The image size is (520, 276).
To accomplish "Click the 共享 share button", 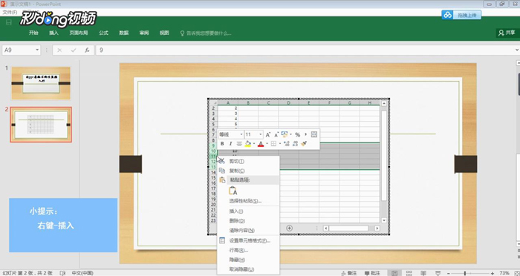I will click(507, 33).
